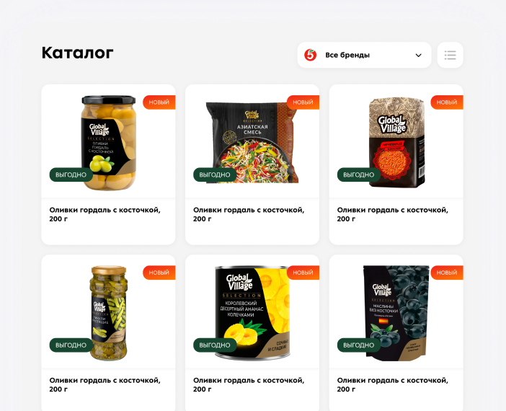Click the chevron arrow in the brand selector

(x=418, y=56)
